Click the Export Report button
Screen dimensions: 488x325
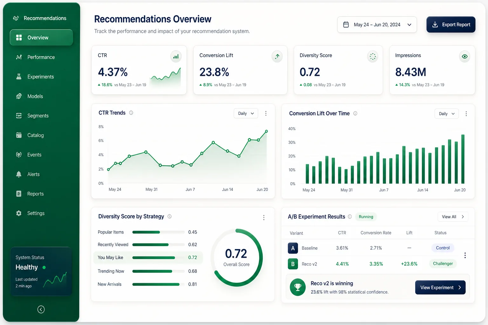click(x=451, y=24)
